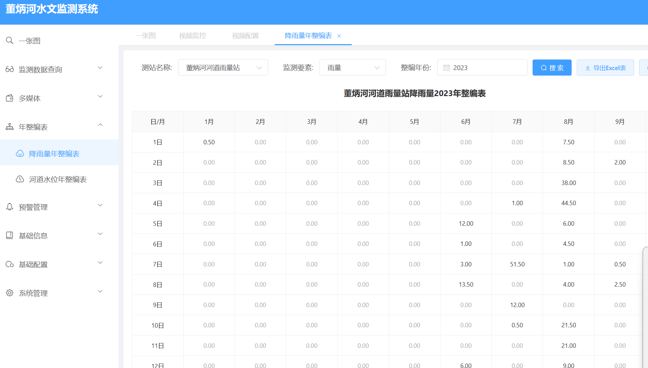Click the 2.00 cell in the 2日 row
This screenshot has width=648, height=368.
(620, 162)
